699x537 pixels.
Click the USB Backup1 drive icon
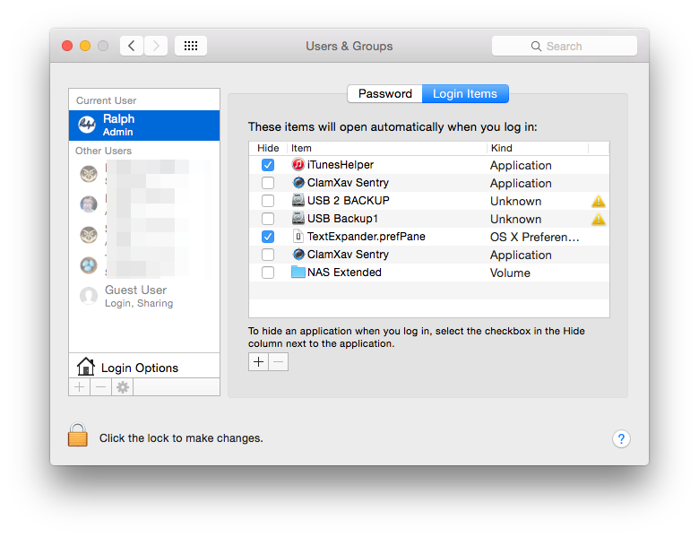(298, 218)
